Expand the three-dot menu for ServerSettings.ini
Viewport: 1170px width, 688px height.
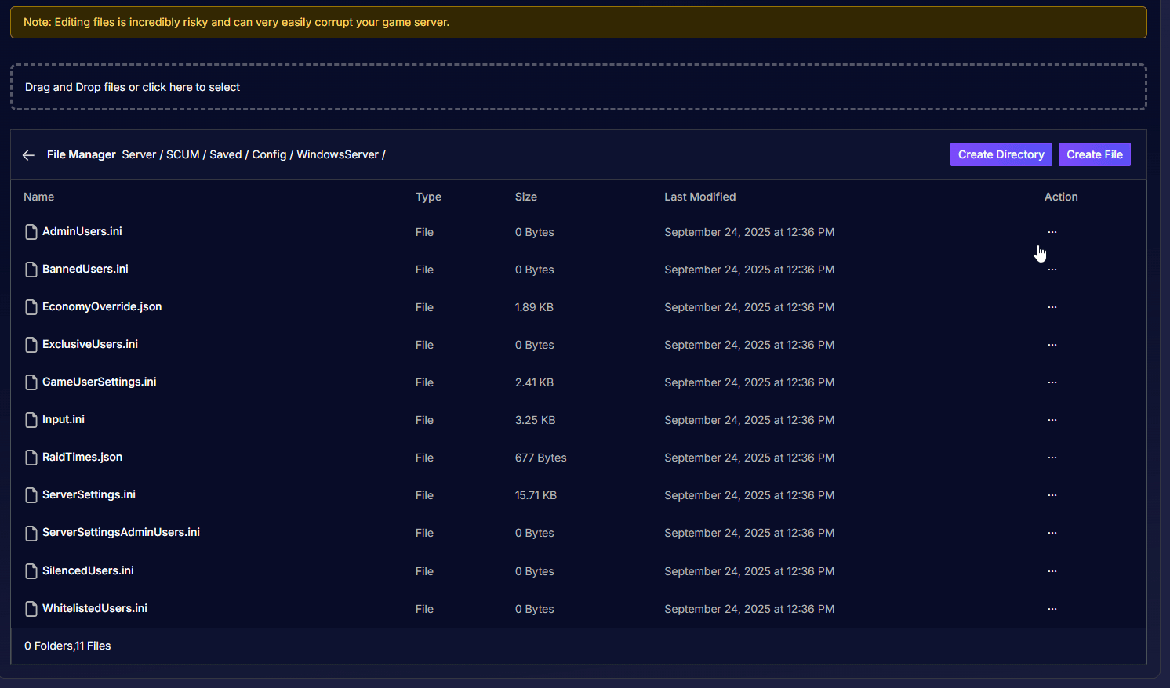1052,495
